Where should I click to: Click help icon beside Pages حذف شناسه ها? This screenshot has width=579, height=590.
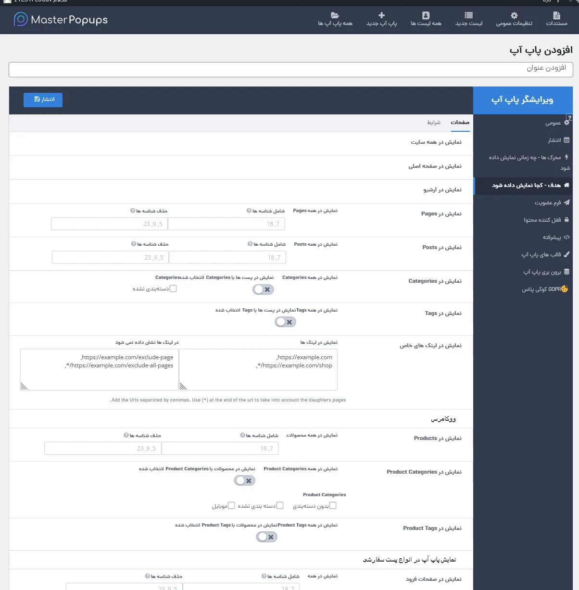click(x=133, y=211)
